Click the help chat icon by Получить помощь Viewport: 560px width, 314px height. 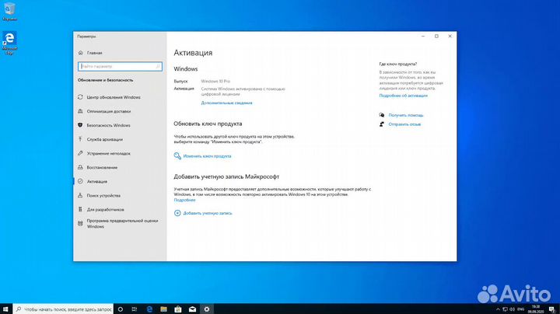pos(382,115)
